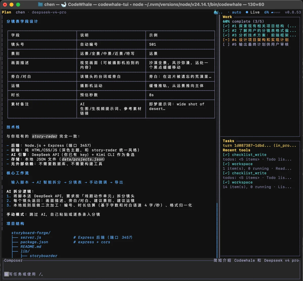Viewport: 303px width, 281px height.
Task: Toggle empty checkbox for task #5 输出最终计划
Action: pos(226,44)
